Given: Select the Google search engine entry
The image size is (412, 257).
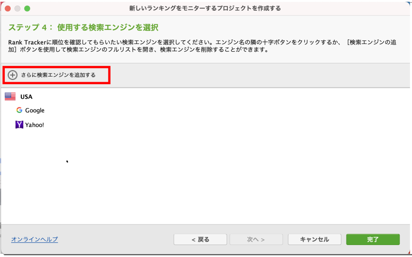Looking at the screenshot, I should (x=35, y=110).
